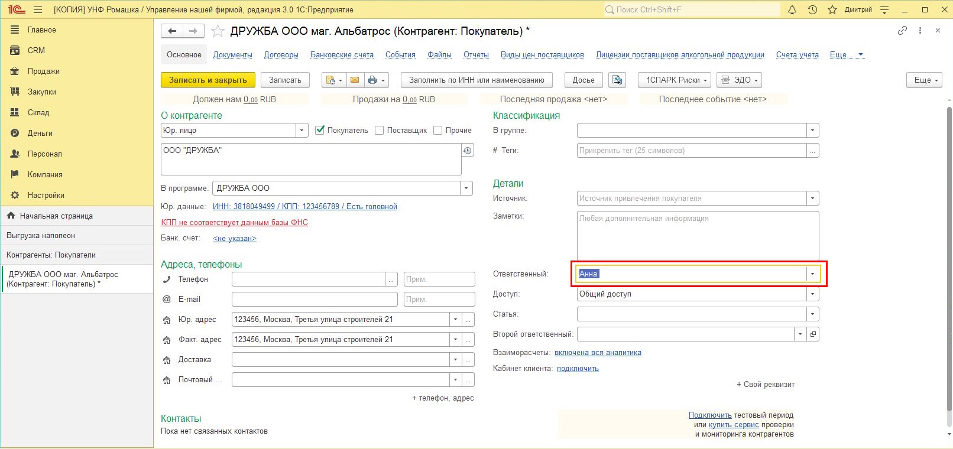
Task: Click the printer icon in toolbar
Action: click(372, 80)
